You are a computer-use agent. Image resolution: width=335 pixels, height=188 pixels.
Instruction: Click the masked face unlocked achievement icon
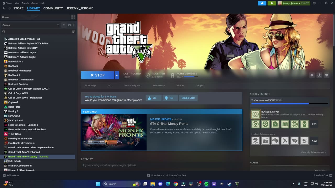(304, 124)
